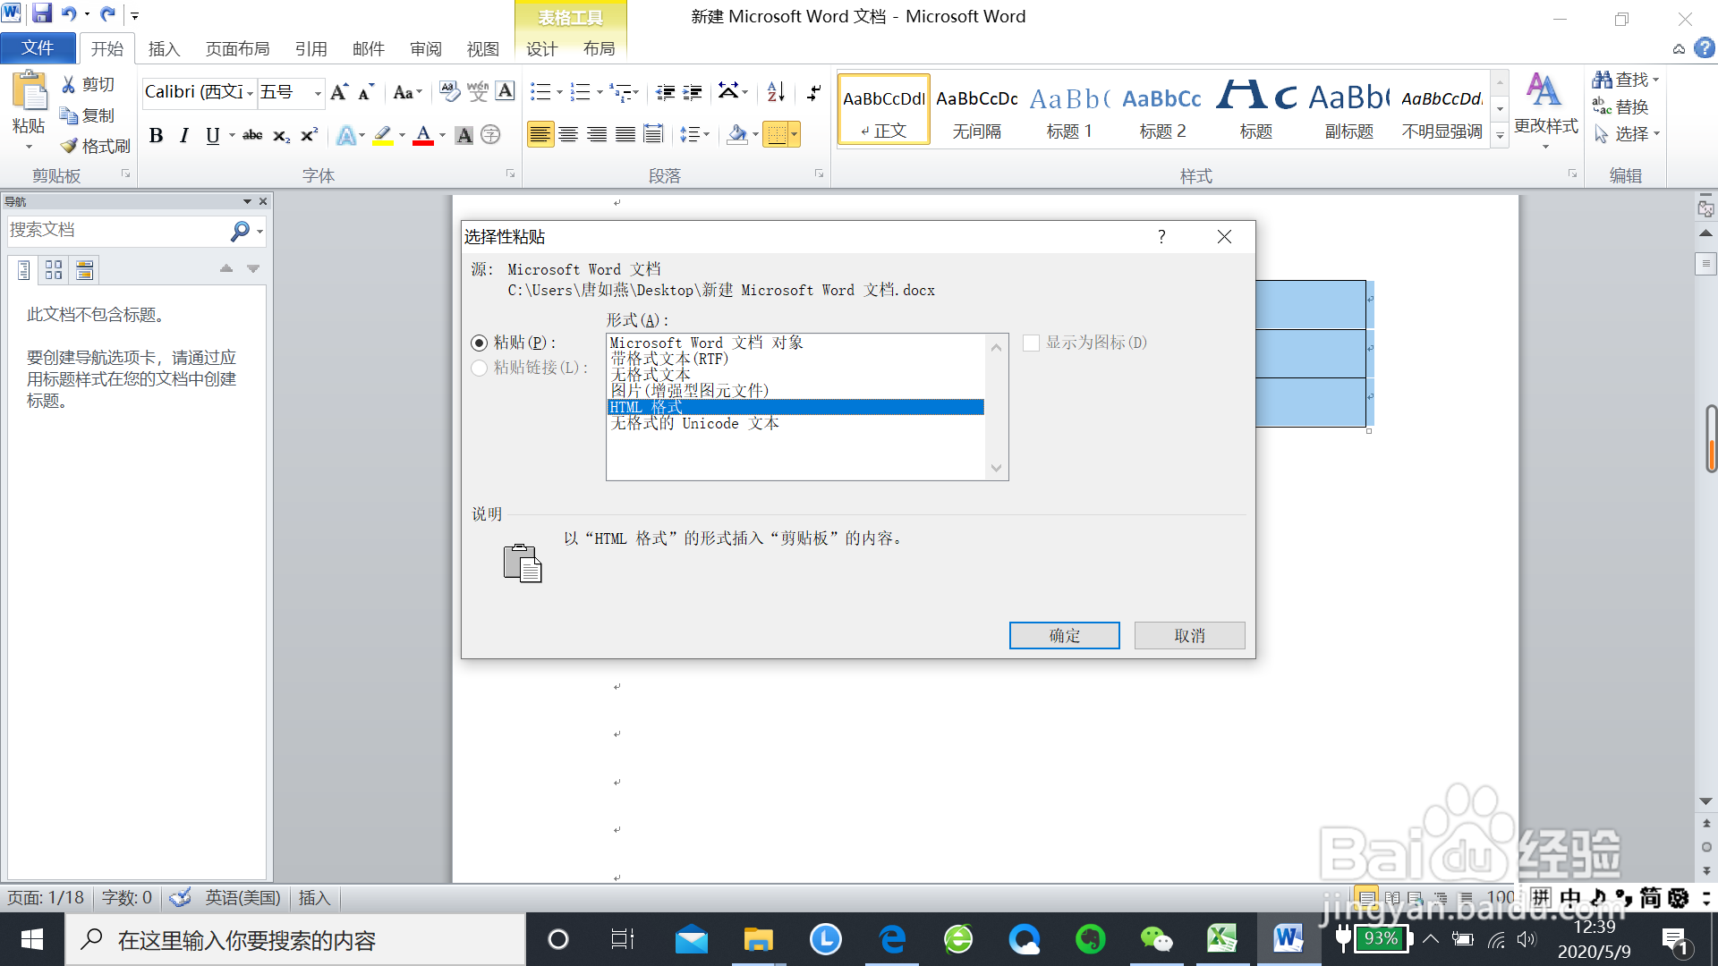Switch to the References tab
Image resolution: width=1718 pixels, height=966 pixels.
[310, 48]
